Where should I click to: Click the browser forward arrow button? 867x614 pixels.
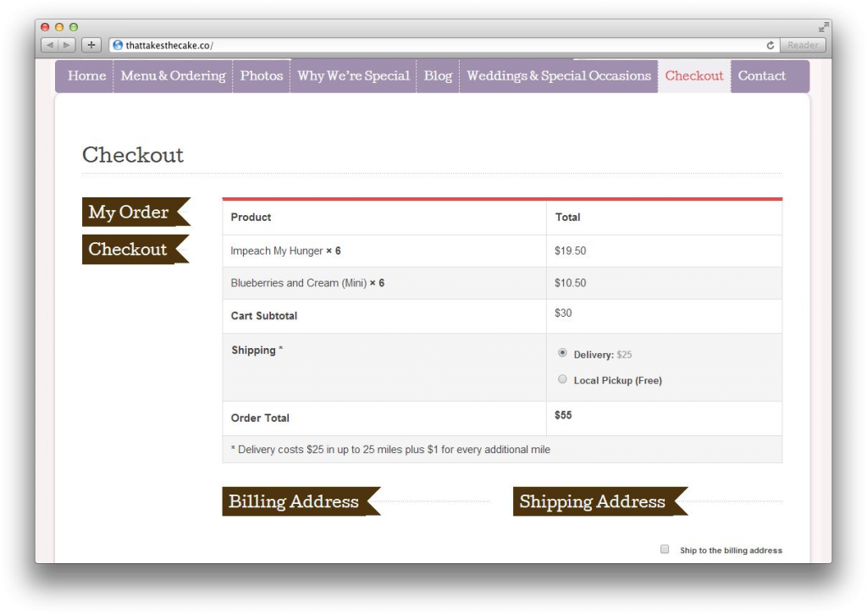pyautogui.click(x=66, y=45)
